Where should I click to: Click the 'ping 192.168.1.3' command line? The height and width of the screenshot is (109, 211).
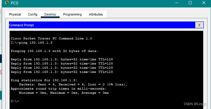tap(32, 43)
